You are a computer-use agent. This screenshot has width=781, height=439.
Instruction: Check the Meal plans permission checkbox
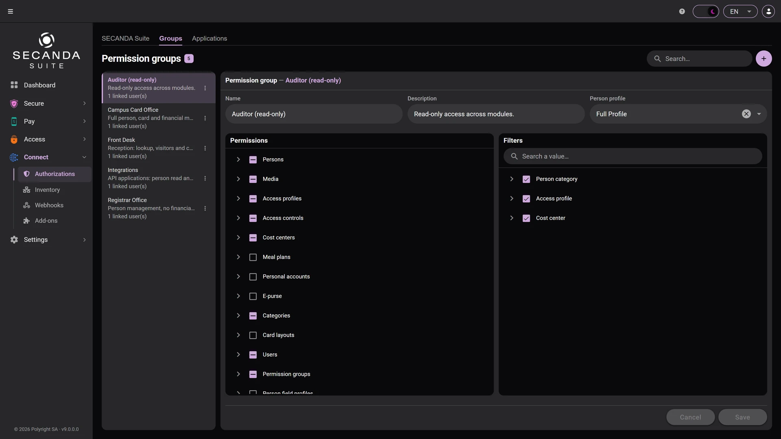point(253,257)
